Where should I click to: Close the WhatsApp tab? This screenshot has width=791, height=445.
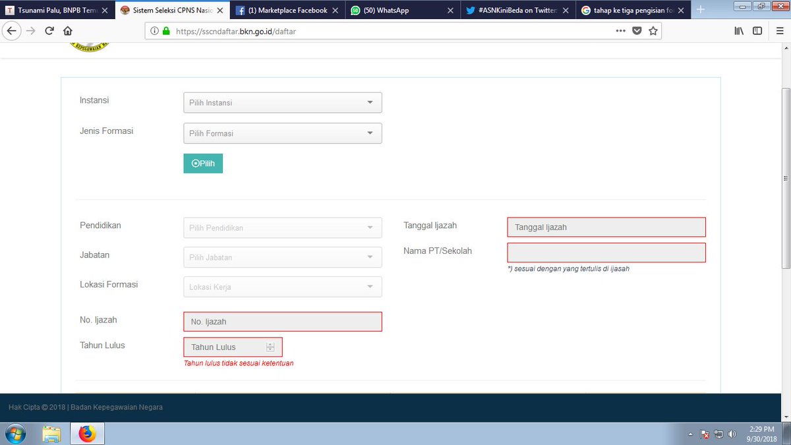pos(450,11)
